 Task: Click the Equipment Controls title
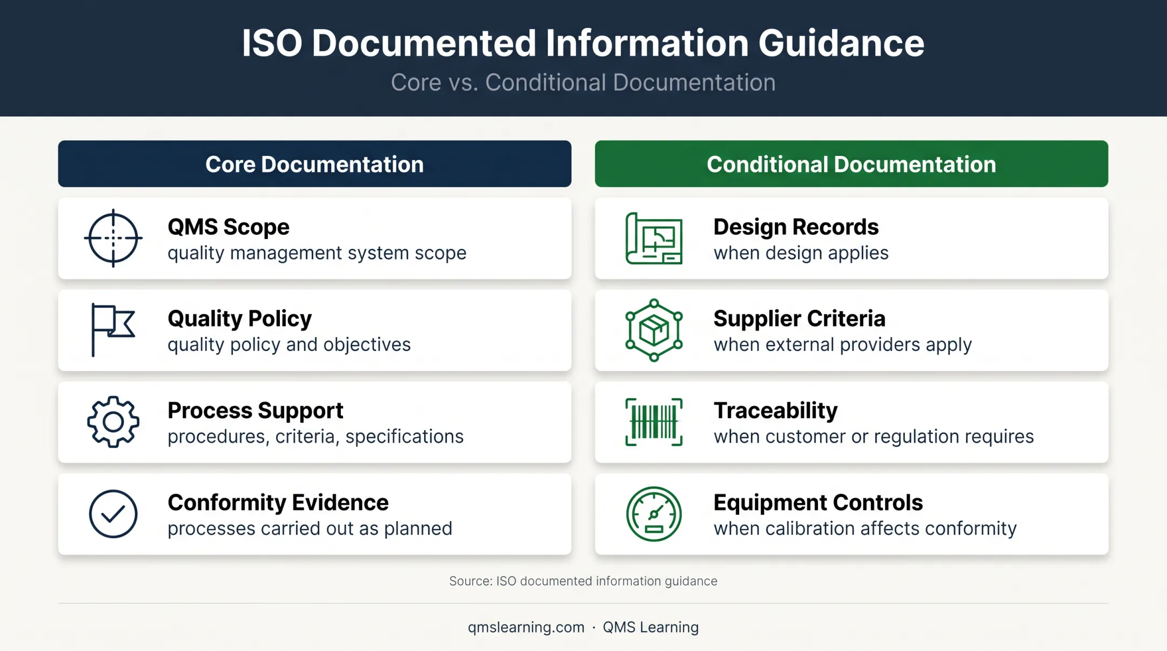tap(818, 502)
